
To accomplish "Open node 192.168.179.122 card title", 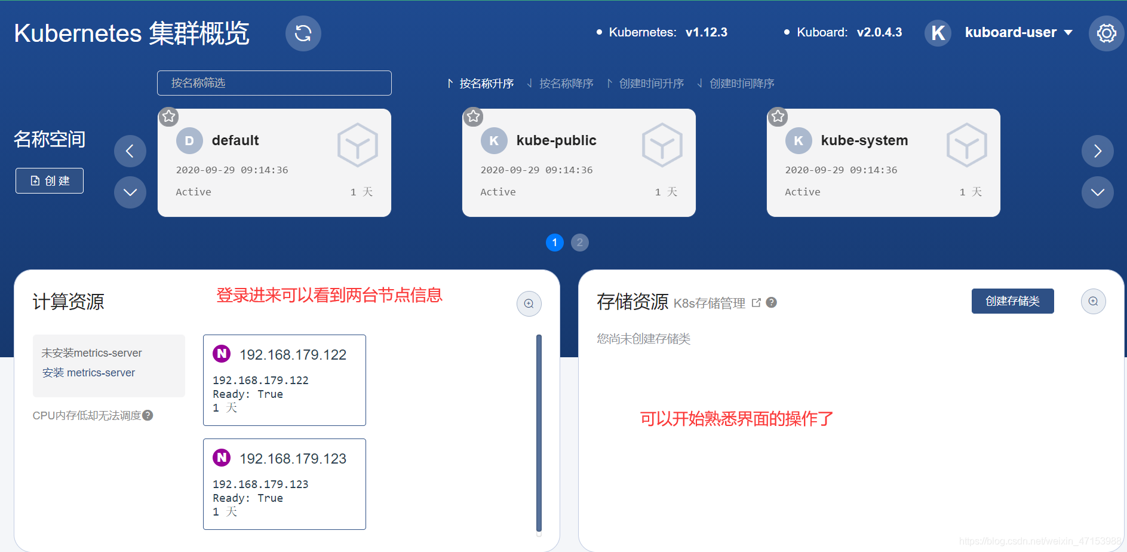I will (293, 355).
